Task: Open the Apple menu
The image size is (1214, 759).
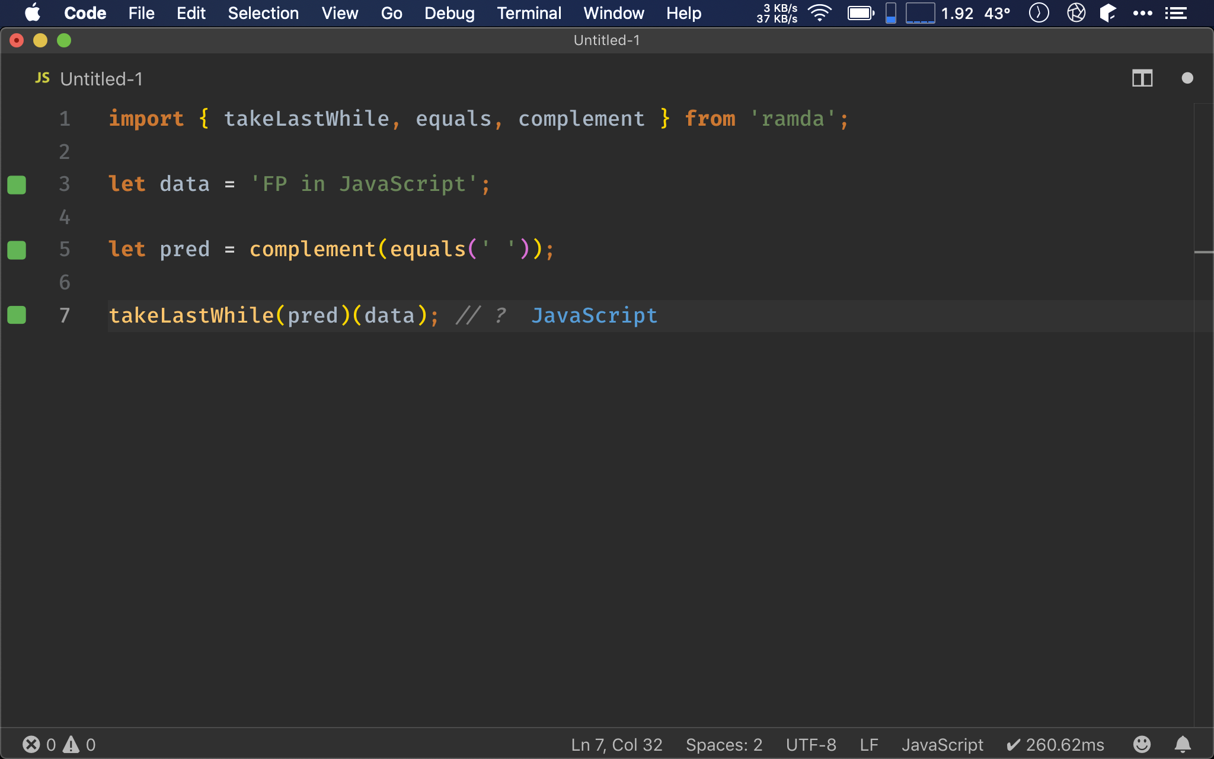Action: pos(33,13)
